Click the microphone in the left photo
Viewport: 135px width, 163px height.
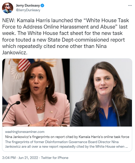[11, 110]
